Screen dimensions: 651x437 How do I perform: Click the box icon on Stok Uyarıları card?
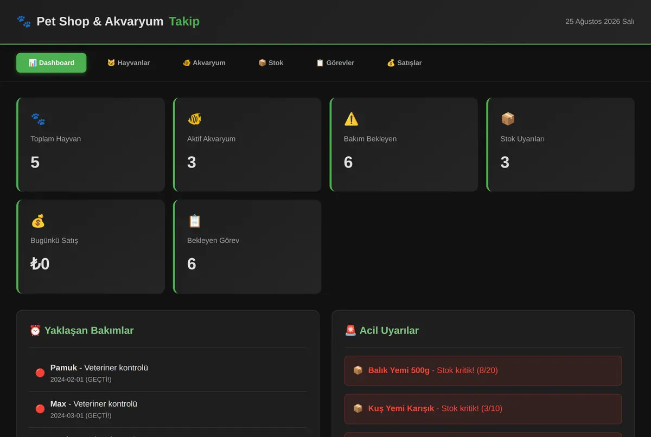[x=508, y=119]
